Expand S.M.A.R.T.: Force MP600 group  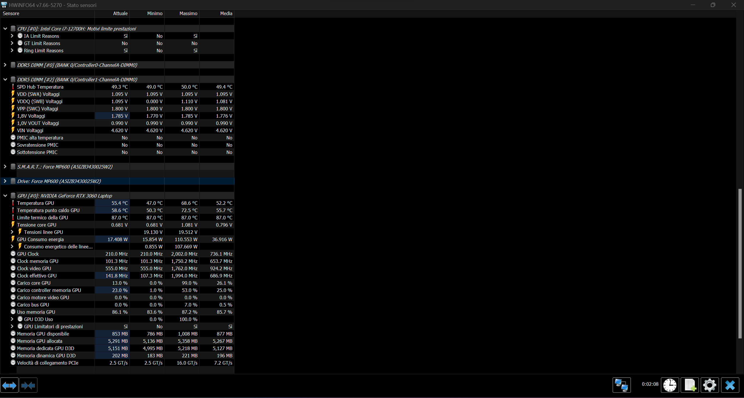tap(5, 166)
